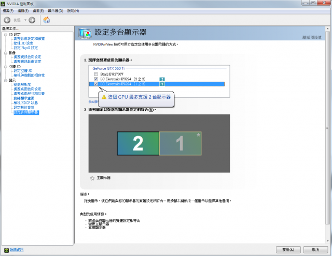This screenshot has height=256, width=332.
Task: Click the 3D 設定 group label
Action: (x=15, y=35)
